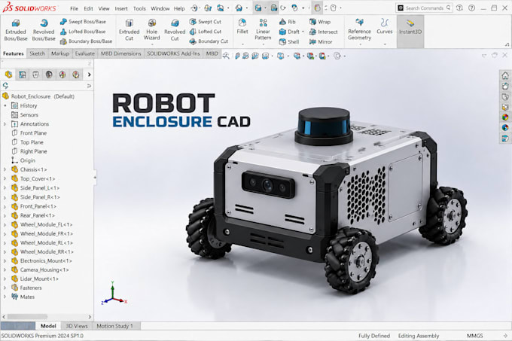Switch to the MBD Dimensions tab

tap(120, 53)
